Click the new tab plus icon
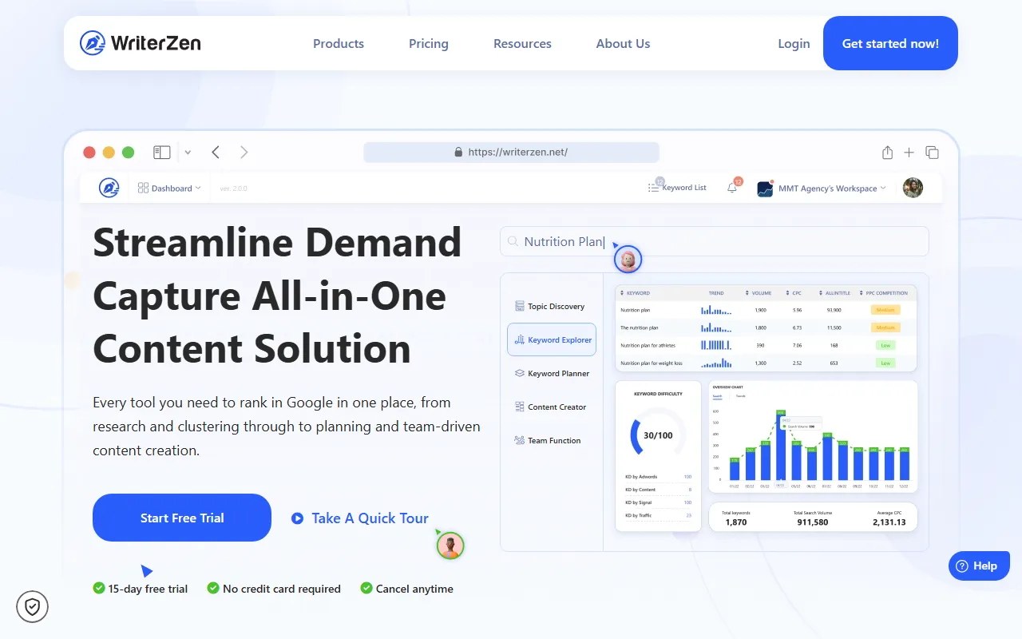The height and width of the screenshot is (639, 1022). [909, 153]
